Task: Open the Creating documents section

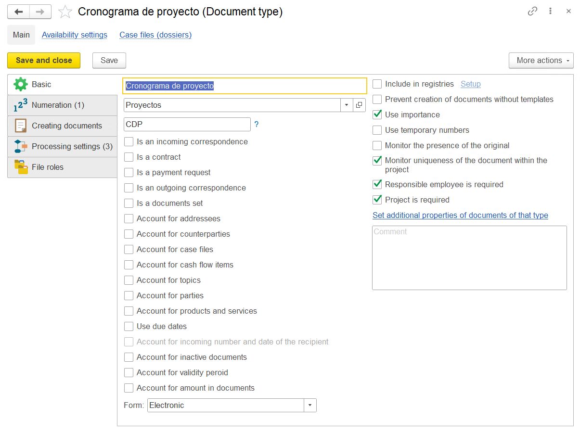Action: tap(20, 126)
